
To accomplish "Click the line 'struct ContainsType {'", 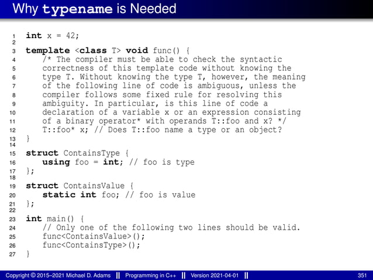I will point(77,153).
